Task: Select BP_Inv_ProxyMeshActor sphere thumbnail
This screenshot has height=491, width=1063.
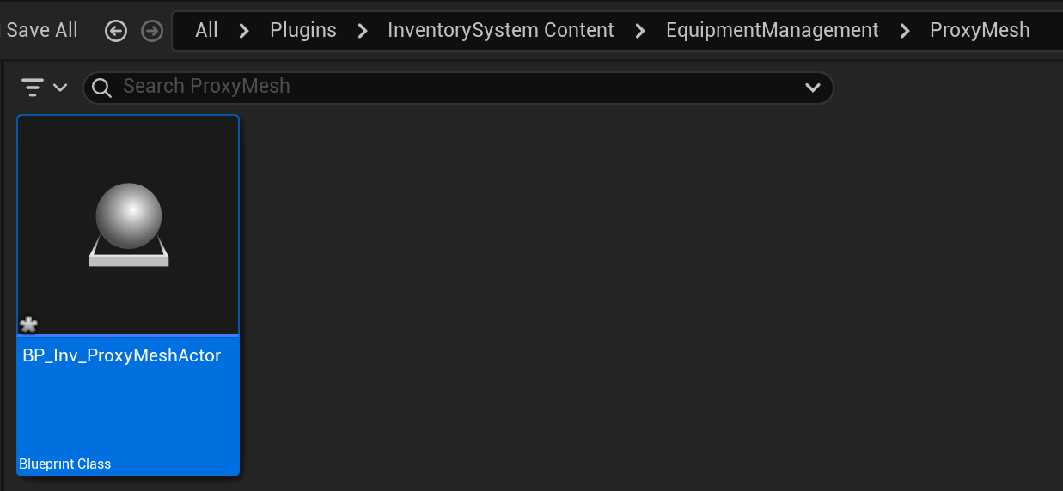Action: [x=128, y=225]
